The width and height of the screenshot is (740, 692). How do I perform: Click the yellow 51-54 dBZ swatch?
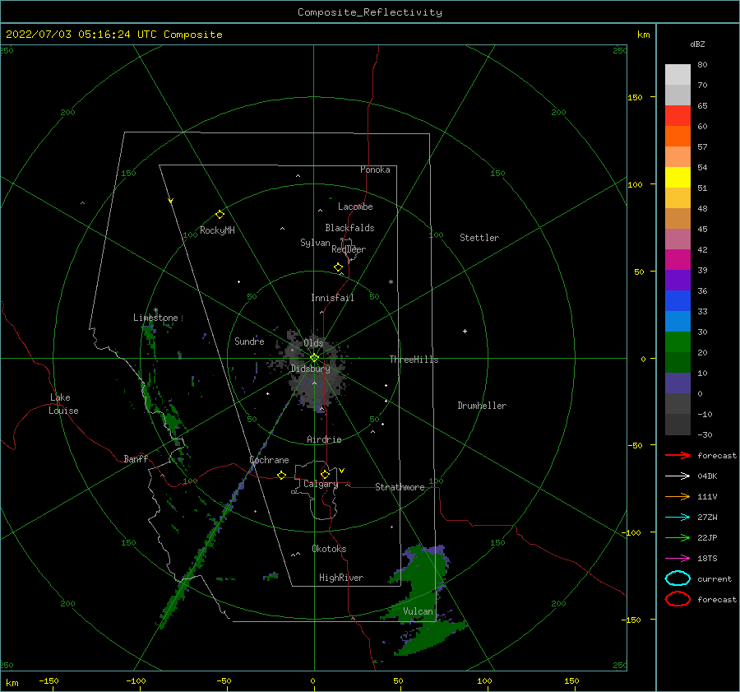pyautogui.click(x=678, y=177)
